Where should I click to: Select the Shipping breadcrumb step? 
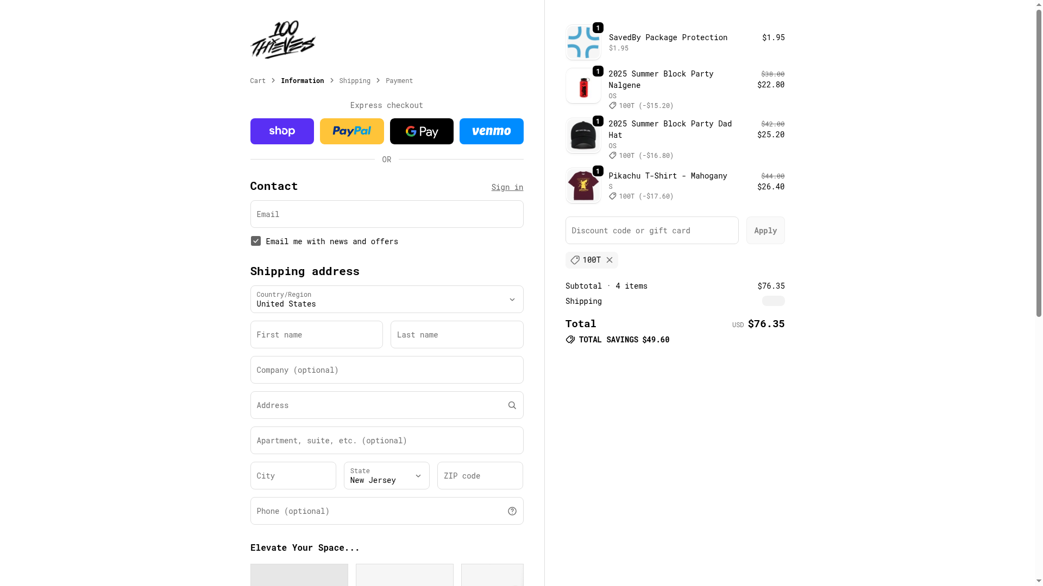pos(355,81)
